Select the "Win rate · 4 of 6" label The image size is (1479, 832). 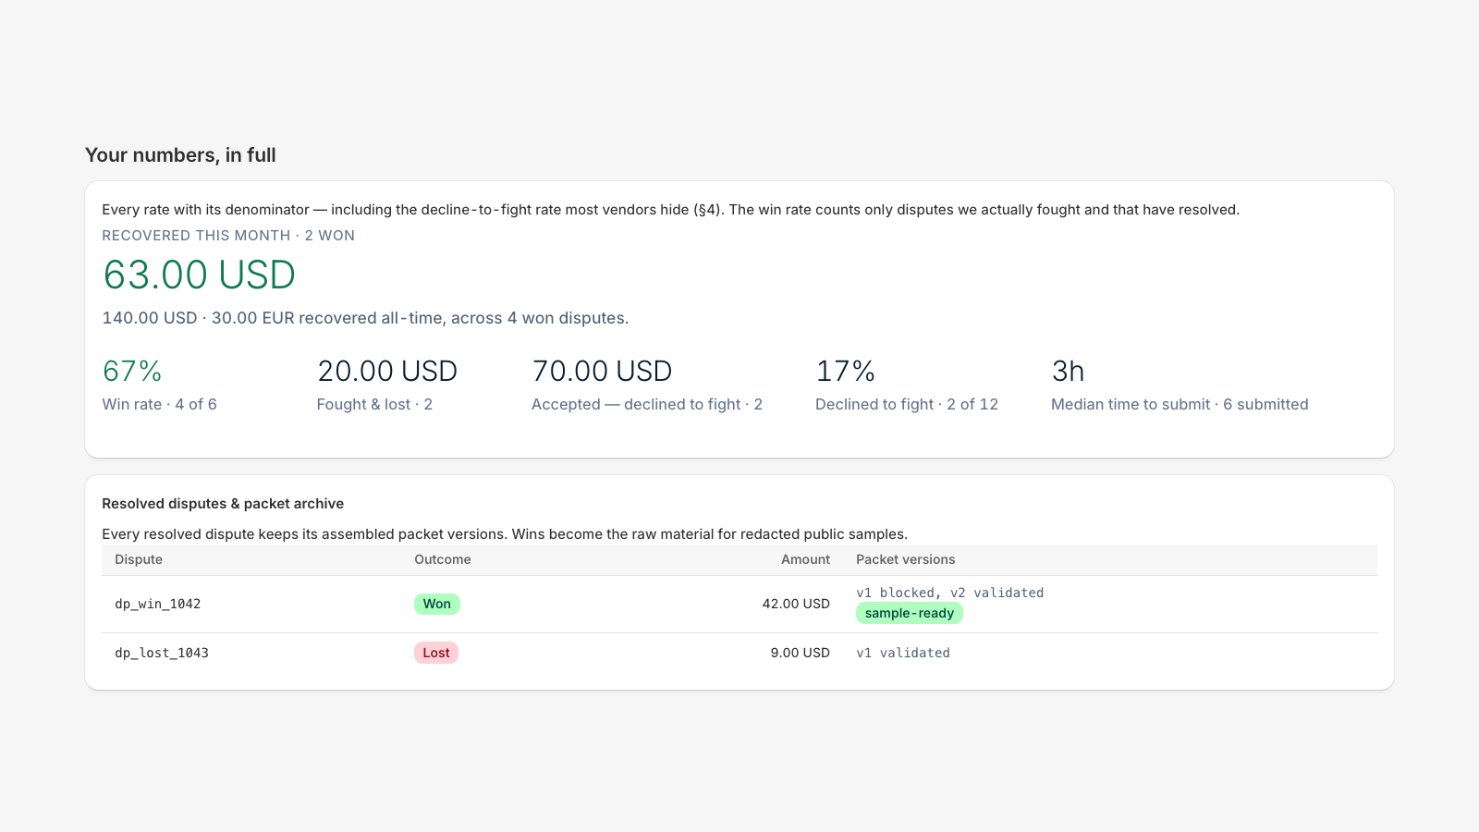[x=159, y=404]
